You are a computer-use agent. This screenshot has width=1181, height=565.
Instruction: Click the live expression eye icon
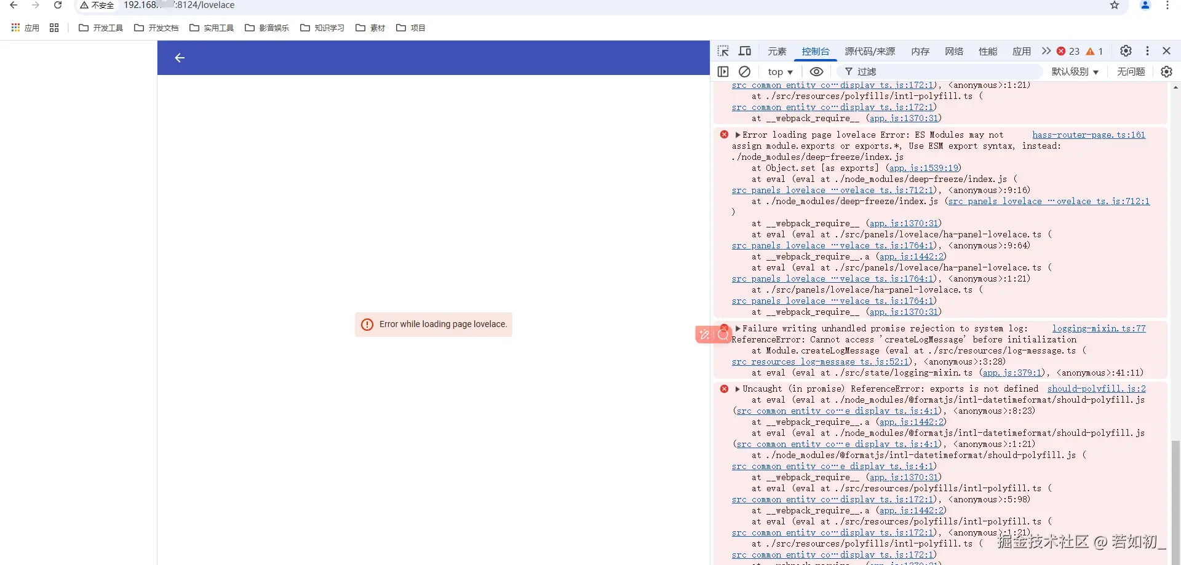tap(816, 72)
